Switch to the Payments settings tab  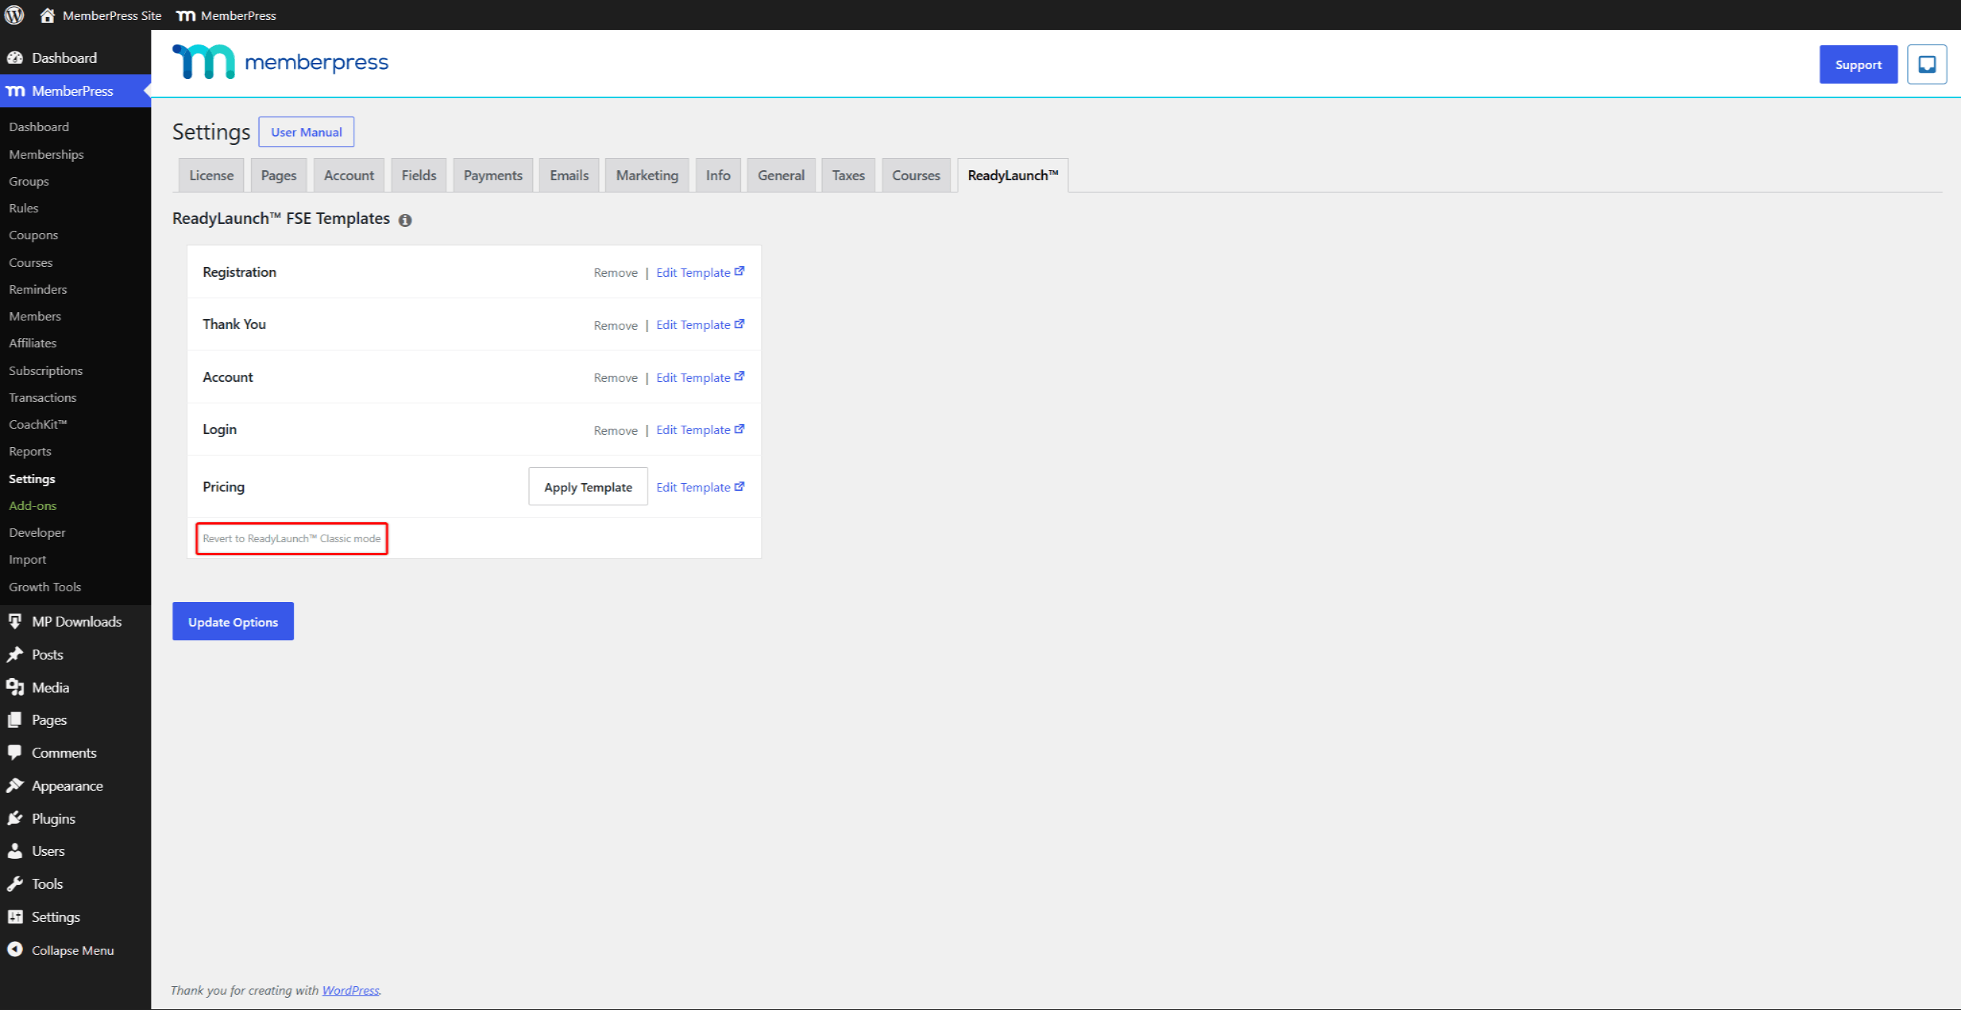click(493, 176)
